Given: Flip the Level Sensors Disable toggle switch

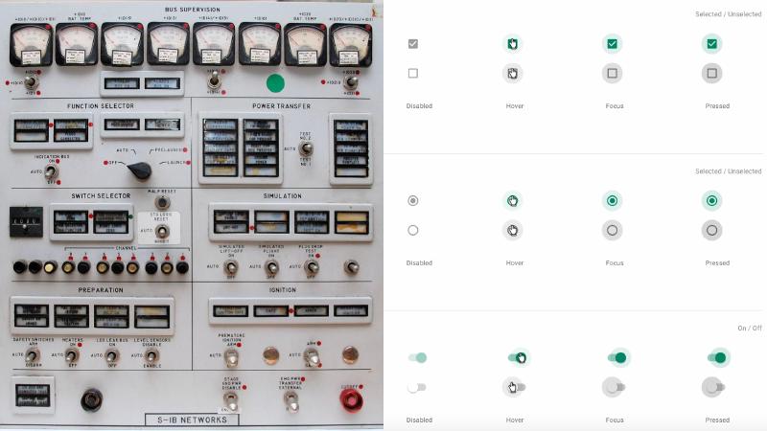Looking at the screenshot, I should pos(151,356).
